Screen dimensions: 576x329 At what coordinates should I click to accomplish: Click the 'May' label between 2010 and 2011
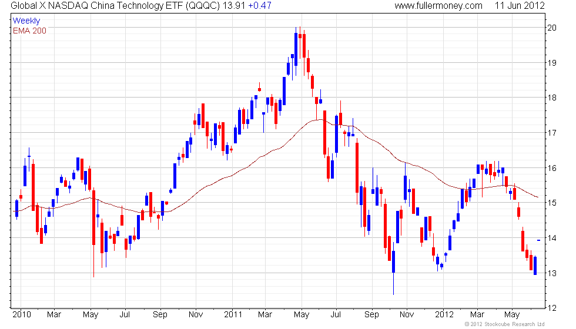91,315
